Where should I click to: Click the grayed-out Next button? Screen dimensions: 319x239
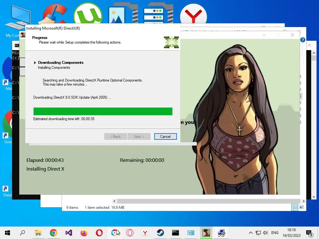coord(139,137)
